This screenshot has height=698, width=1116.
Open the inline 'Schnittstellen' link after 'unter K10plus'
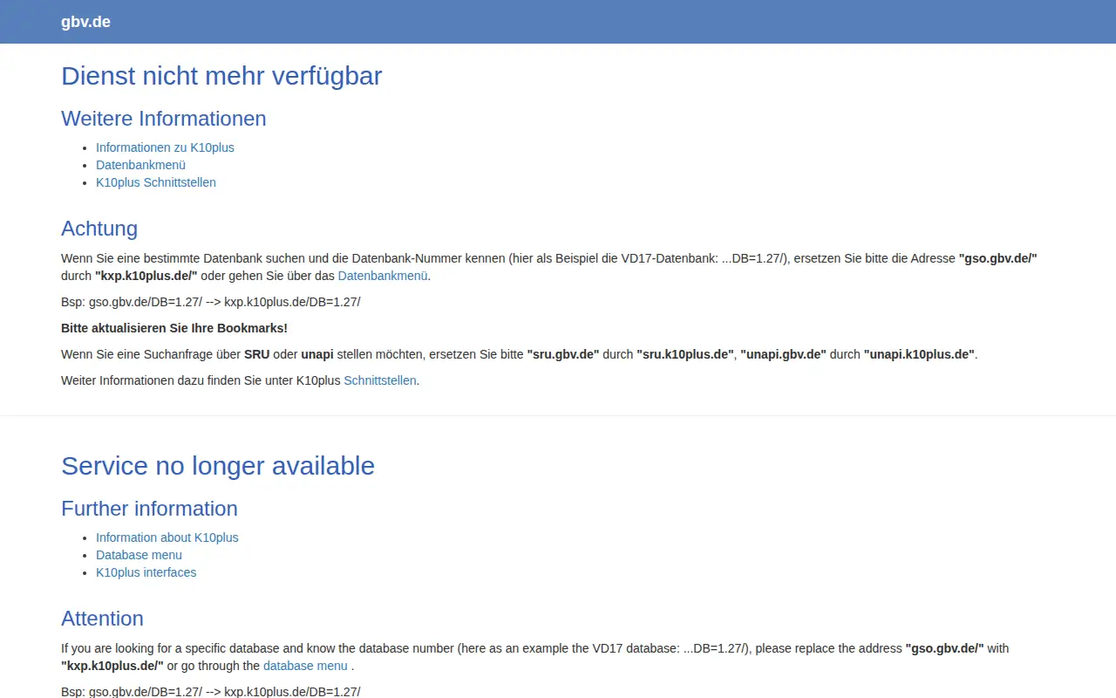tap(380, 380)
